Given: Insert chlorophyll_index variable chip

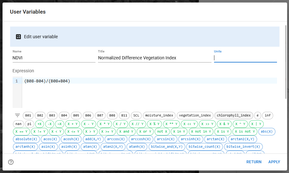Looking at the screenshot, I should (234, 116).
